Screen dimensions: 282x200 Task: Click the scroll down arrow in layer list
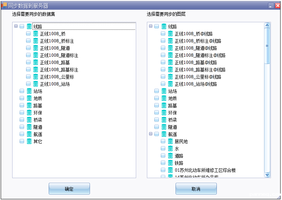click(267, 175)
